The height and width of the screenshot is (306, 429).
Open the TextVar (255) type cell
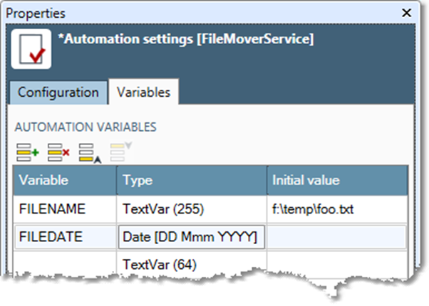pyautogui.click(x=191, y=209)
